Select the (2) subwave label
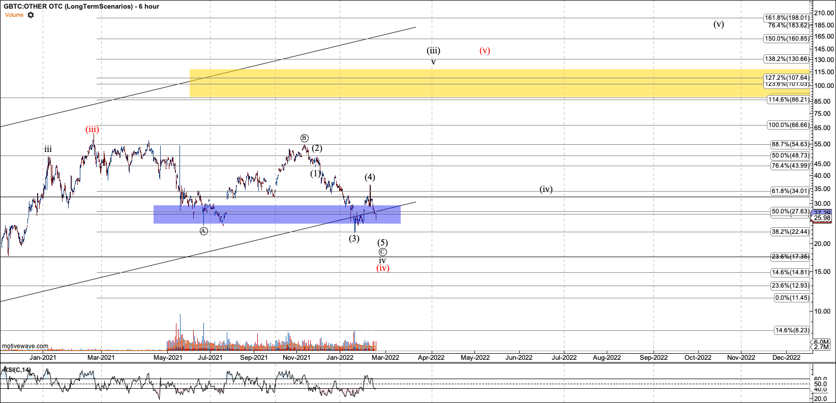Viewport: 836px width, 403px height. pyautogui.click(x=317, y=148)
